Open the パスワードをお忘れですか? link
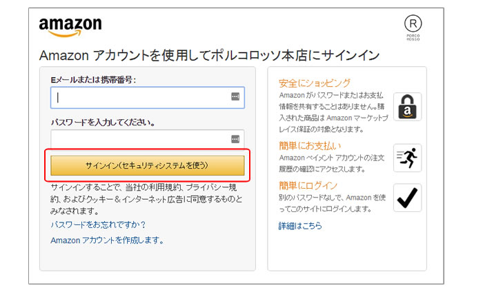483x294 pixels. 98,224
